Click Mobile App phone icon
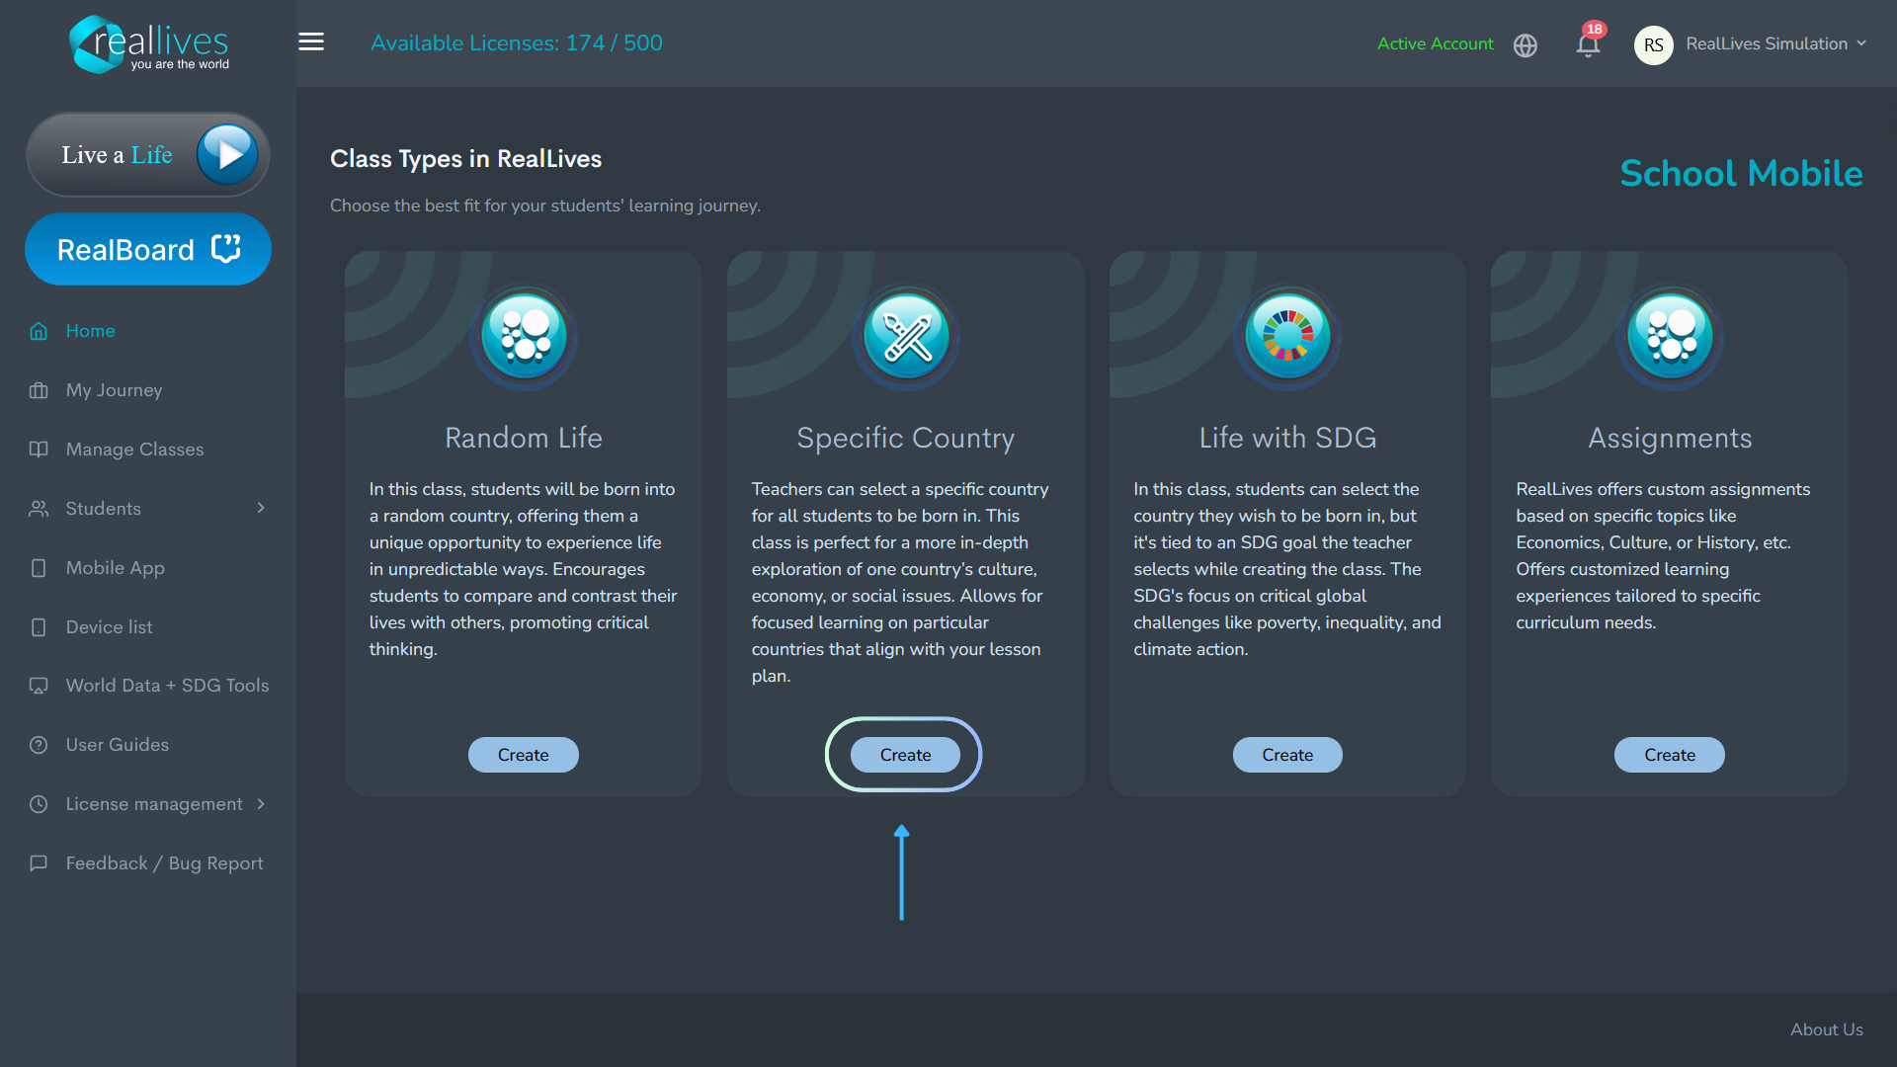 39,568
